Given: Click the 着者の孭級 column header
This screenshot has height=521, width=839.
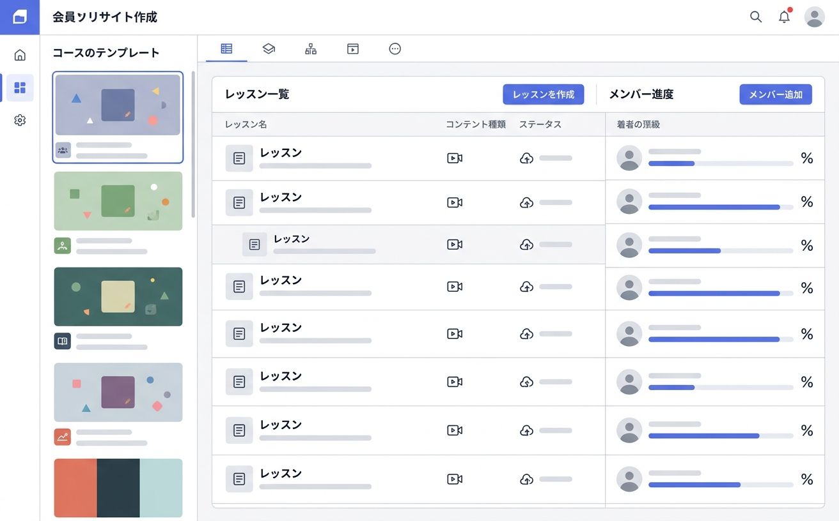Looking at the screenshot, I should pyautogui.click(x=638, y=125).
